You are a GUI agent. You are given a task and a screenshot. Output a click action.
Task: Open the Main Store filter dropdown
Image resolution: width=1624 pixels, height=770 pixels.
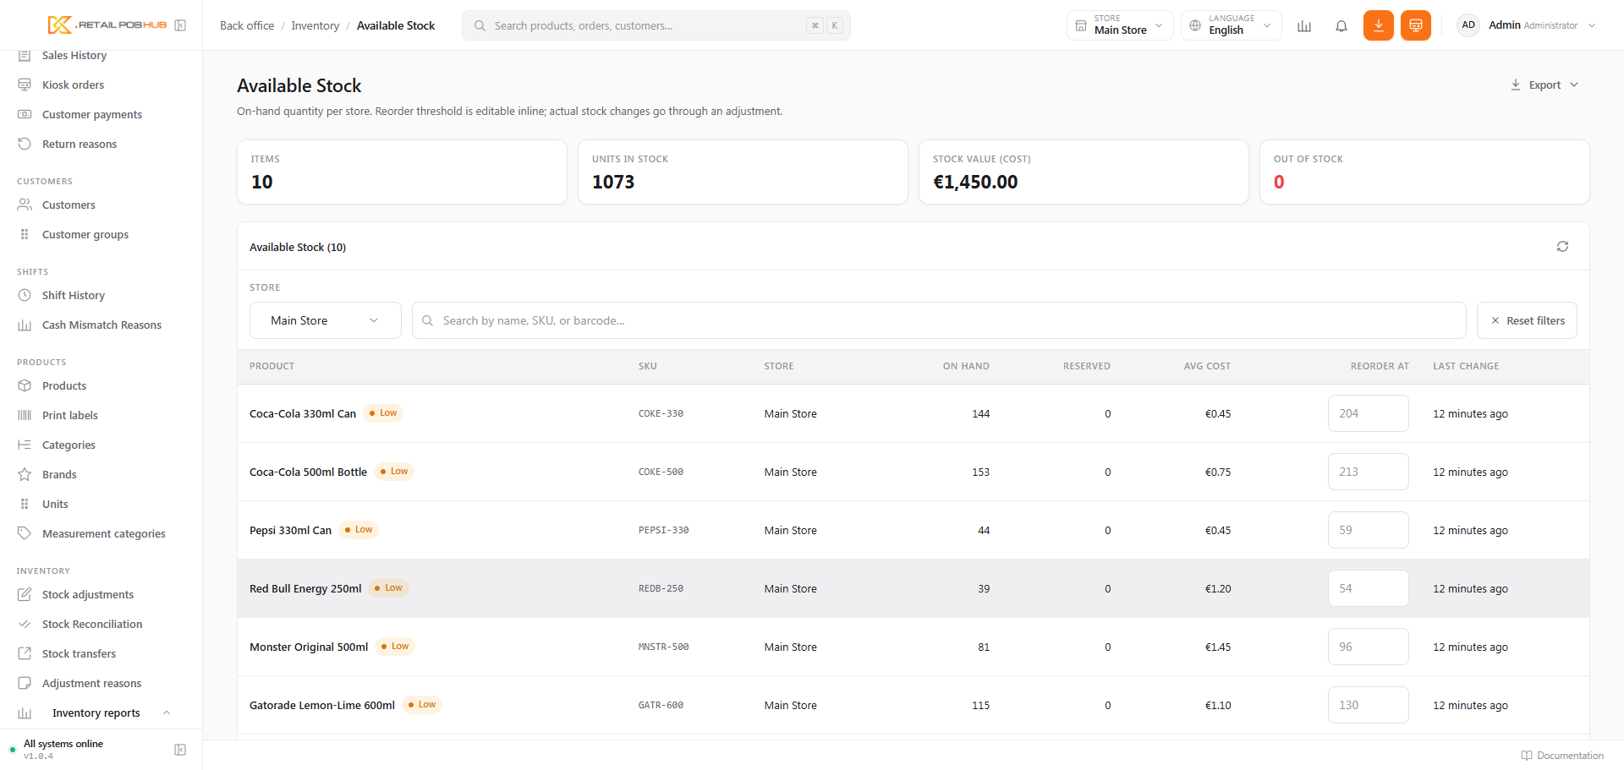pos(326,321)
